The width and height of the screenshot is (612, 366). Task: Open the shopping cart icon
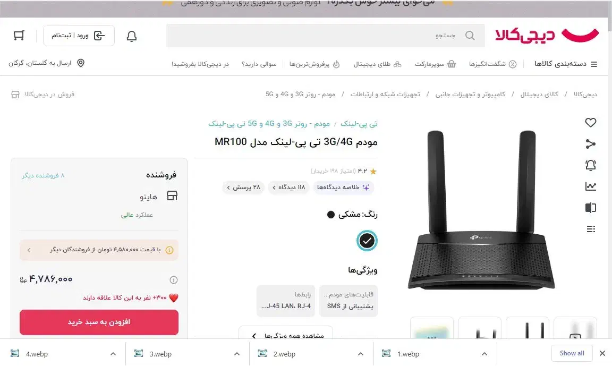(19, 36)
